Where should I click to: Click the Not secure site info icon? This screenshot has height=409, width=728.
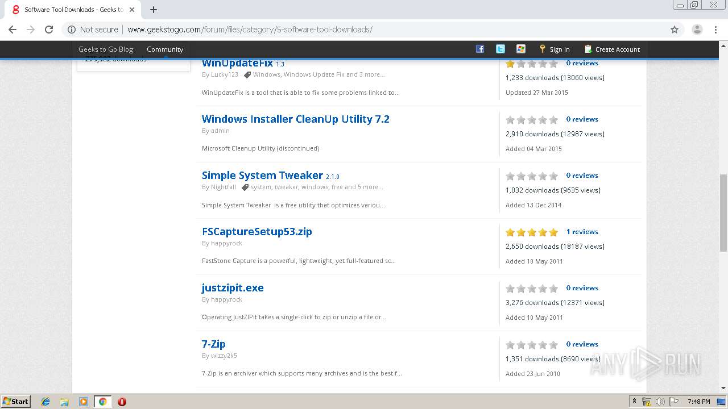point(72,30)
